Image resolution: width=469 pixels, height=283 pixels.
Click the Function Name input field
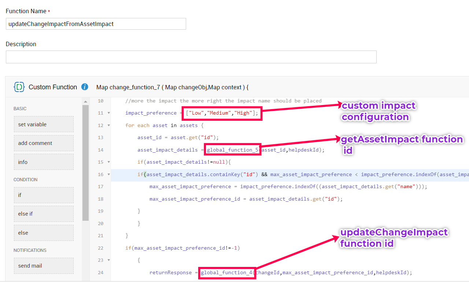click(96, 24)
